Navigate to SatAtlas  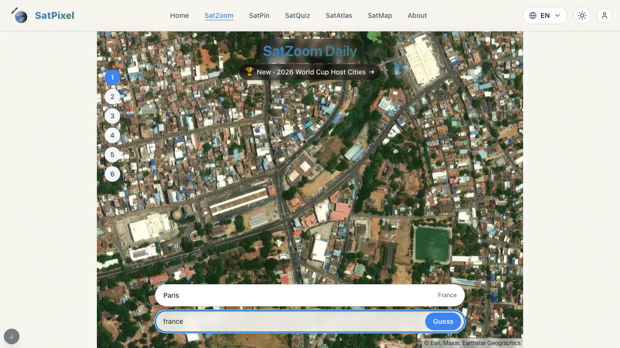click(339, 15)
